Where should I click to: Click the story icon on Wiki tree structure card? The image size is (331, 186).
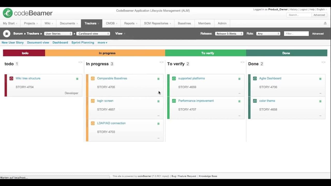11,79
